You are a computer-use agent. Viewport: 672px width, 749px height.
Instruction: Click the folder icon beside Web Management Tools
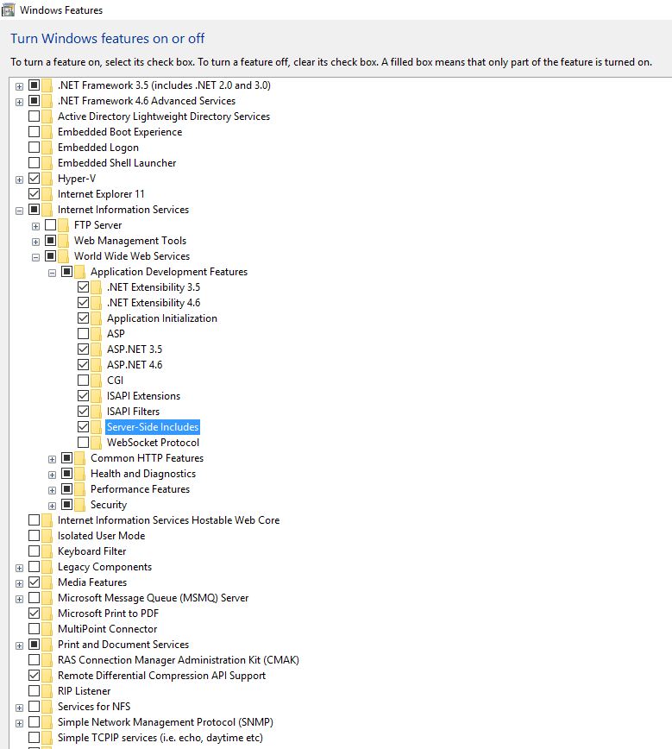[x=63, y=241]
